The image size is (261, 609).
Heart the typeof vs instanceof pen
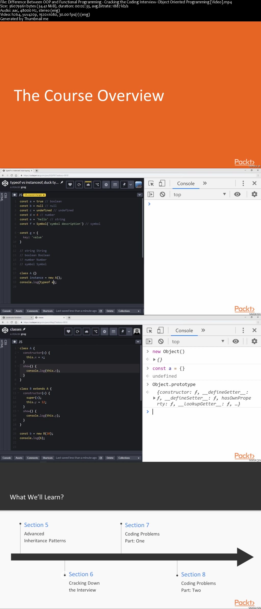coord(70,184)
